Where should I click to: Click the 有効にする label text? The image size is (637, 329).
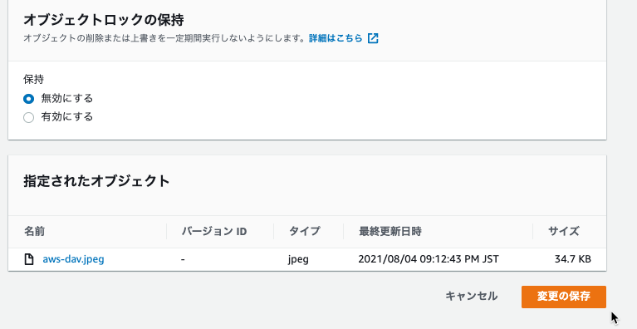pos(67,117)
